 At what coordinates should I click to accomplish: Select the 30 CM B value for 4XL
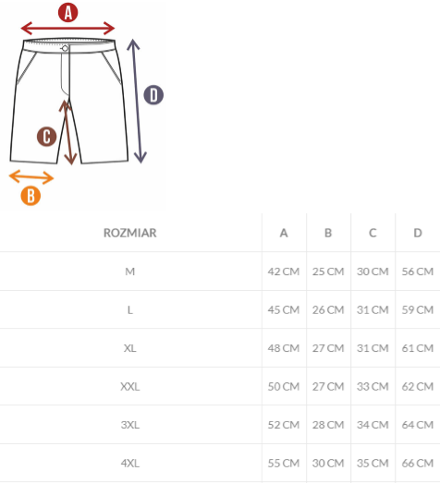(328, 463)
